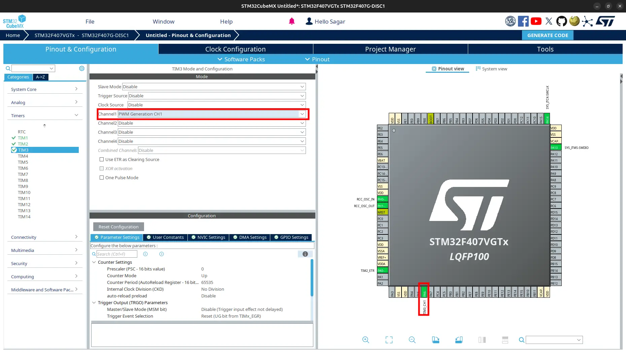Collapse the Timers category
The image size is (626, 353).
click(x=44, y=116)
